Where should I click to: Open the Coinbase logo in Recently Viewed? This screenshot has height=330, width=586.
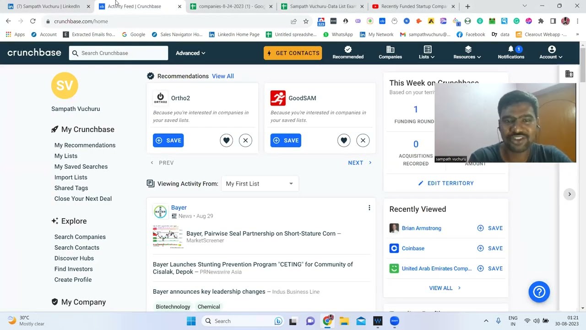click(394, 248)
